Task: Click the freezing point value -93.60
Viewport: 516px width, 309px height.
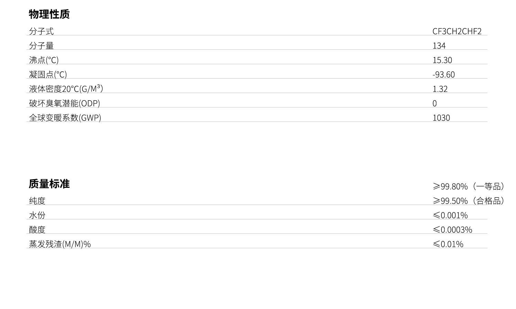Action: coord(443,75)
